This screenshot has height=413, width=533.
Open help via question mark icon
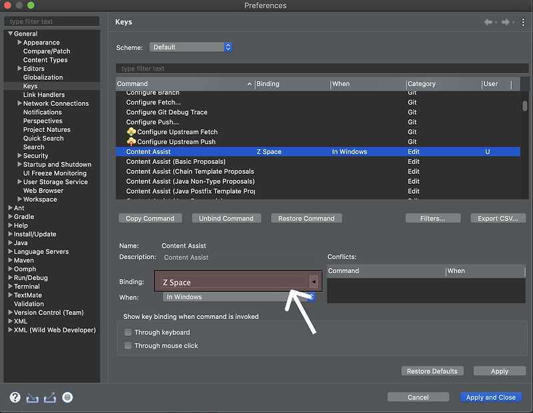point(15,397)
